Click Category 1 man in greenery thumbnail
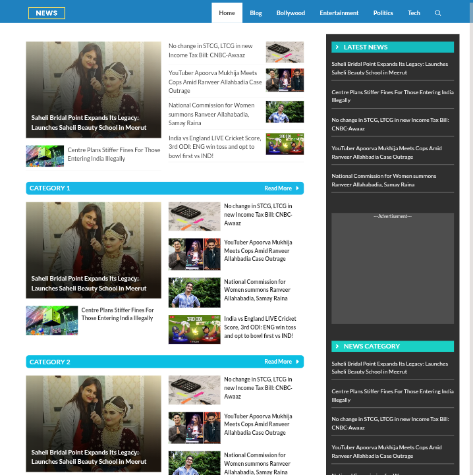The height and width of the screenshot is (475, 473). click(194, 293)
